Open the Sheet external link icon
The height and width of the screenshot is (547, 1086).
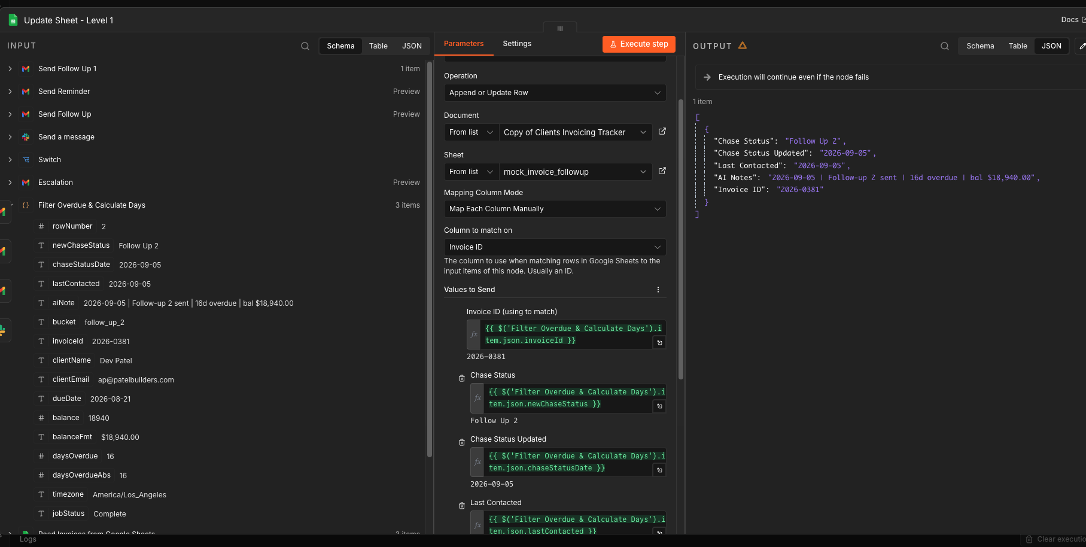tap(662, 171)
